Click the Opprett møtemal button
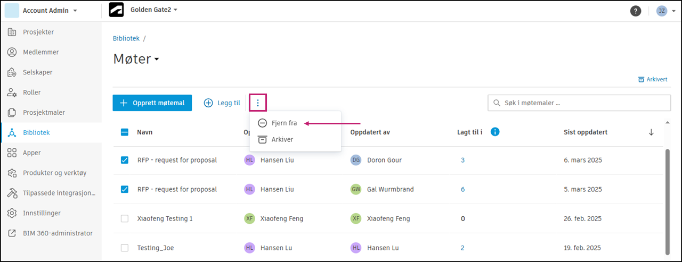The height and width of the screenshot is (262, 682). point(152,103)
